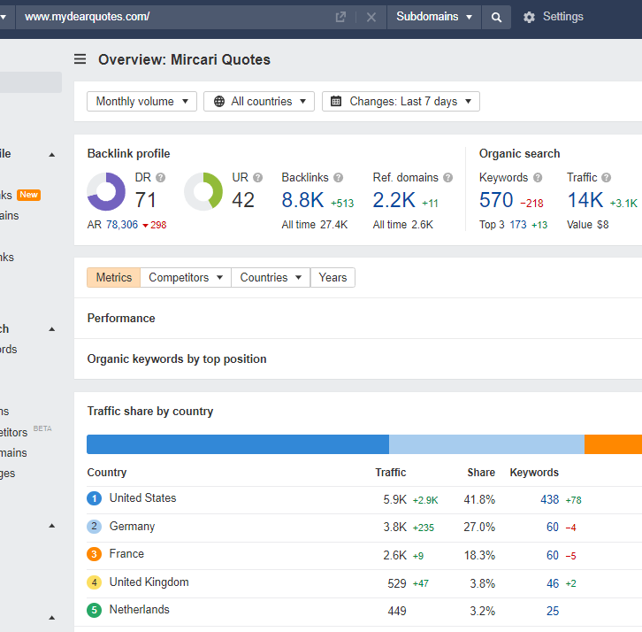Open the 570 organic keywords link
This screenshot has width=642, height=632.
tap(496, 200)
